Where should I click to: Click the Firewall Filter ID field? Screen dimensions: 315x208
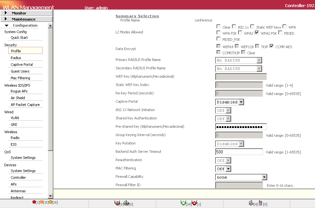[239, 185]
